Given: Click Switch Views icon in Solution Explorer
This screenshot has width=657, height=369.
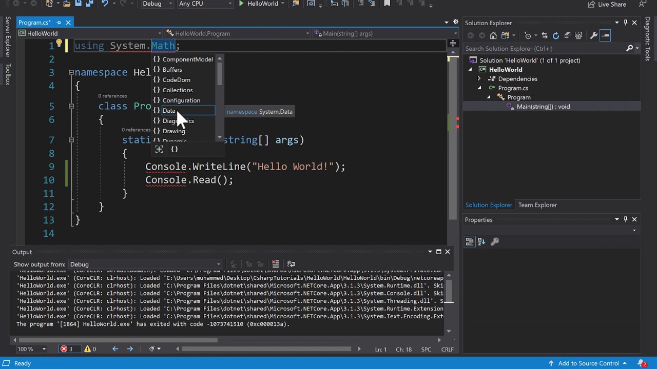Looking at the screenshot, I should [506, 35].
